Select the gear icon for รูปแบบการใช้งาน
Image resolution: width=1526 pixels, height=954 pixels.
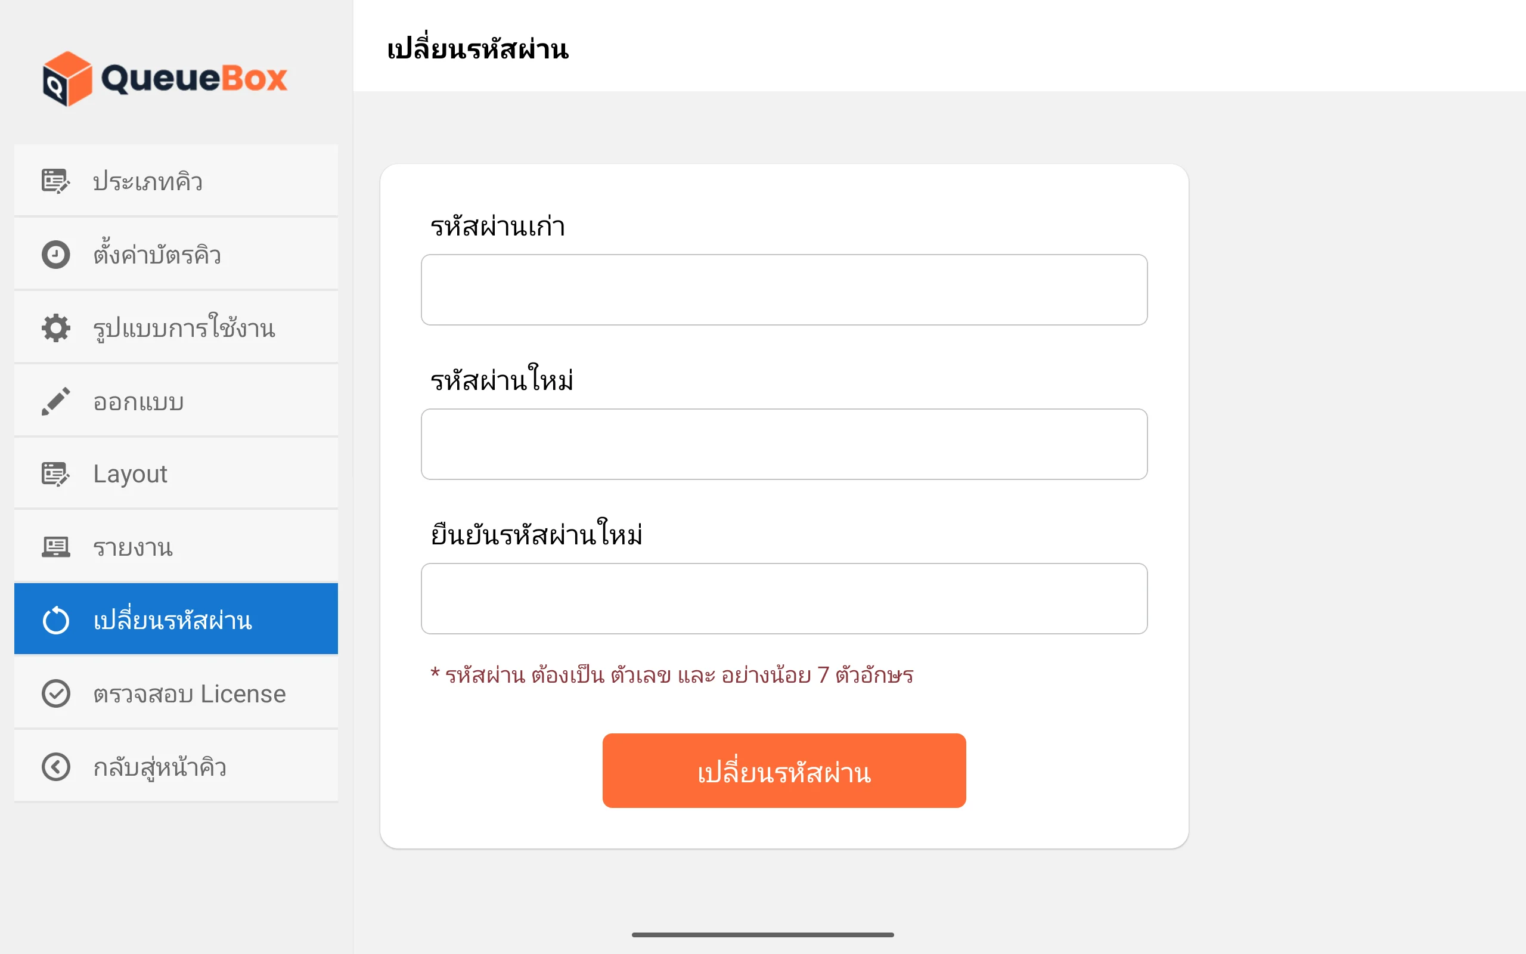pyautogui.click(x=55, y=327)
